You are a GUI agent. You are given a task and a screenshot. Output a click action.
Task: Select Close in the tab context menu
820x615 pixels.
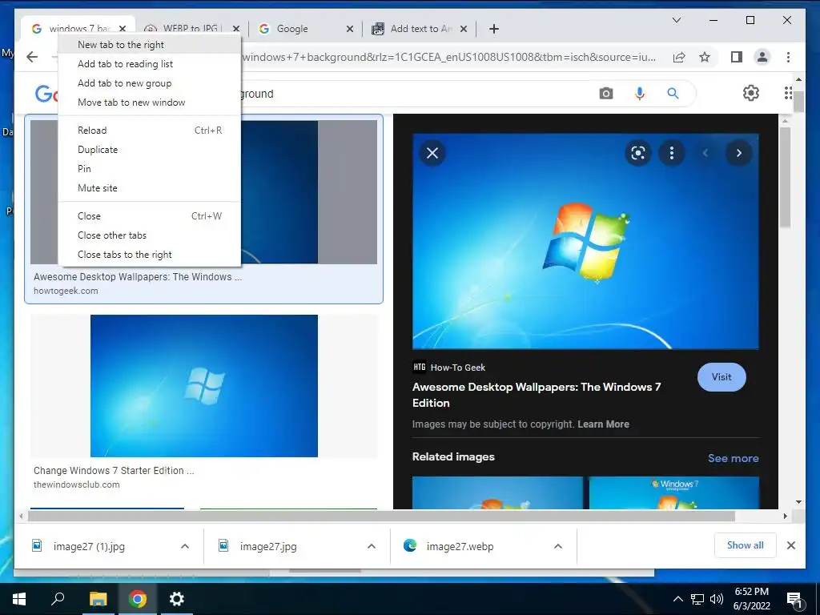[x=150, y=216]
